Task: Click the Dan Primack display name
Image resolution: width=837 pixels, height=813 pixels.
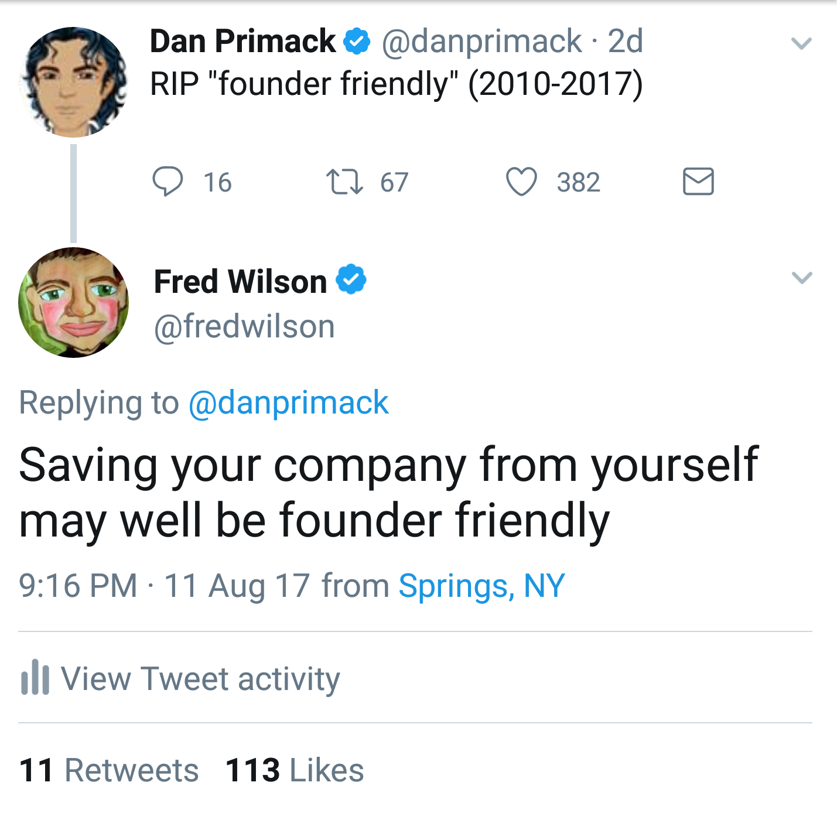Action: pos(242,42)
